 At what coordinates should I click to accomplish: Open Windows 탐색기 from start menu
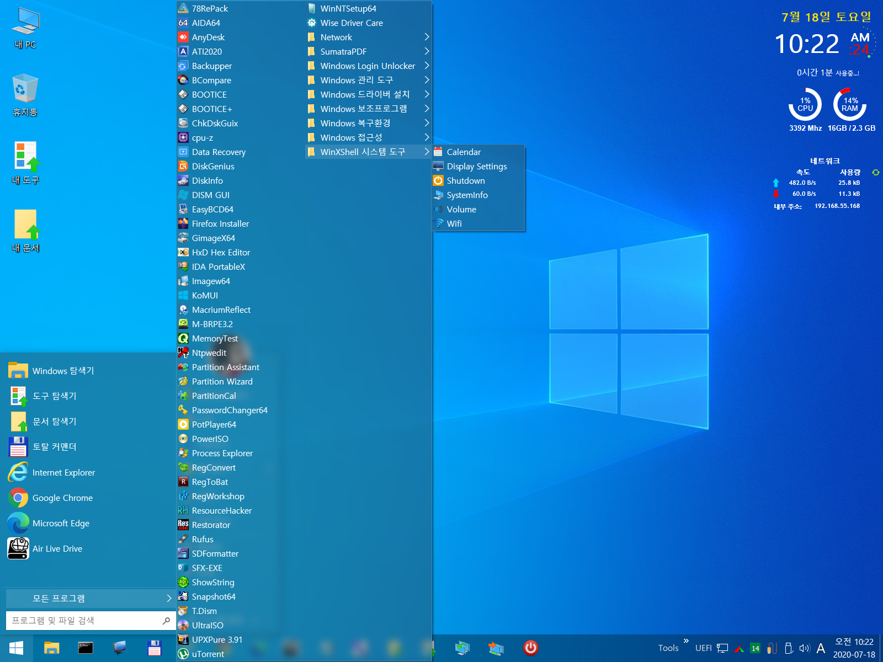point(88,371)
